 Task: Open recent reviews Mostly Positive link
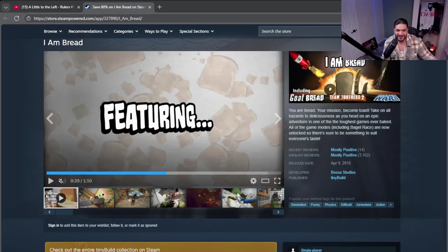pos(344,150)
